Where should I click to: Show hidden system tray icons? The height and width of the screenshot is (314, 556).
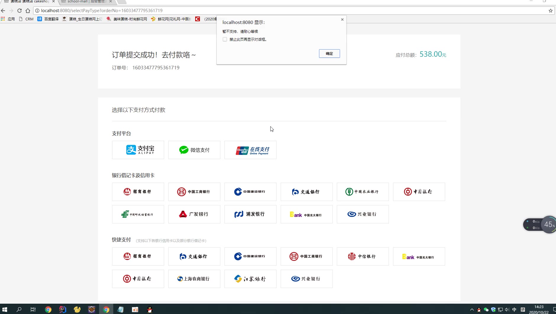472,310
